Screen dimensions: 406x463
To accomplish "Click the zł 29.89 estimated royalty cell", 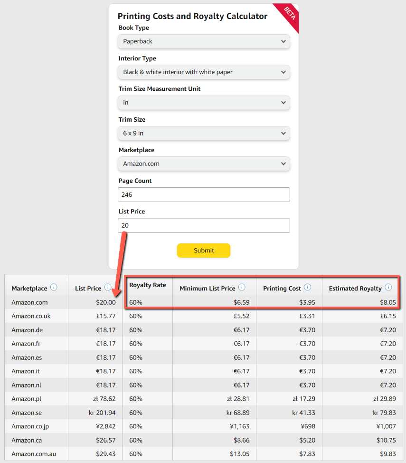I will click(385, 399).
